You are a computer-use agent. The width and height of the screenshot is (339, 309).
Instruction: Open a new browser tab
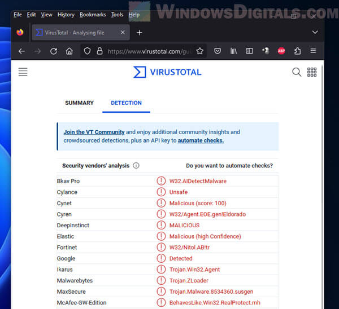(x=140, y=33)
